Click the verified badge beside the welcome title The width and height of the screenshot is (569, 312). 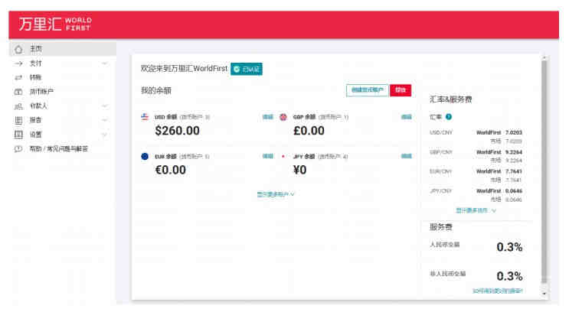pyautogui.click(x=247, y=70)
